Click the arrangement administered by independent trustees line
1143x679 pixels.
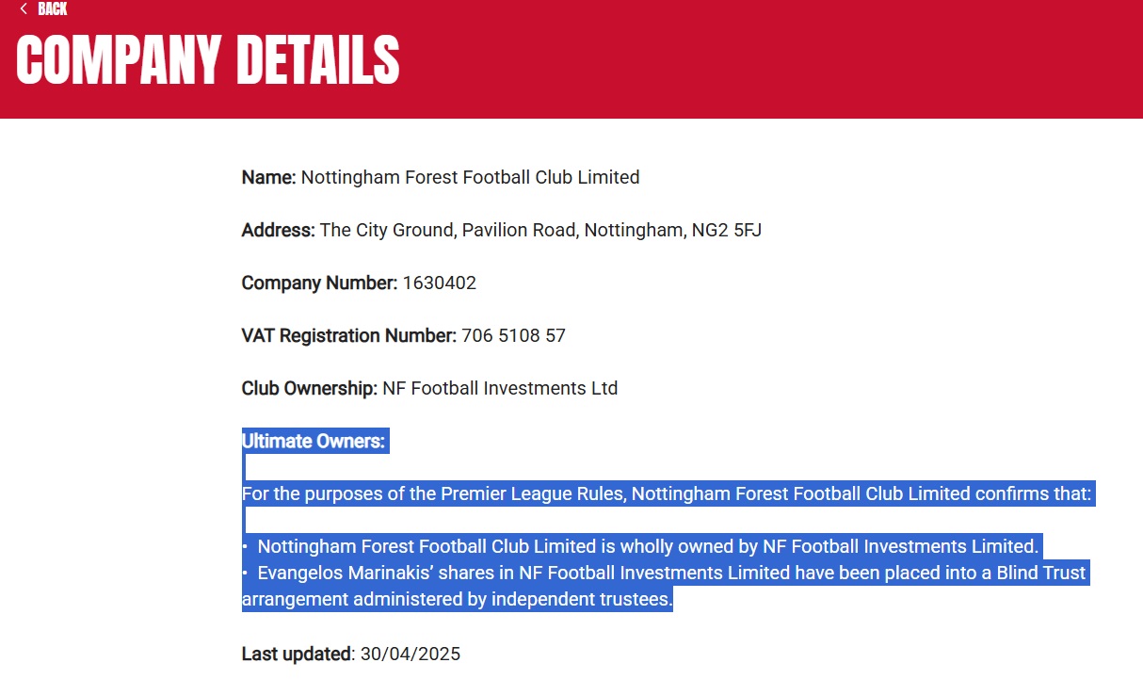click(458, 599)
